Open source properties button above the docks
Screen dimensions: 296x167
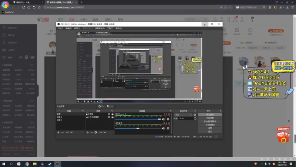coord(101,107)
